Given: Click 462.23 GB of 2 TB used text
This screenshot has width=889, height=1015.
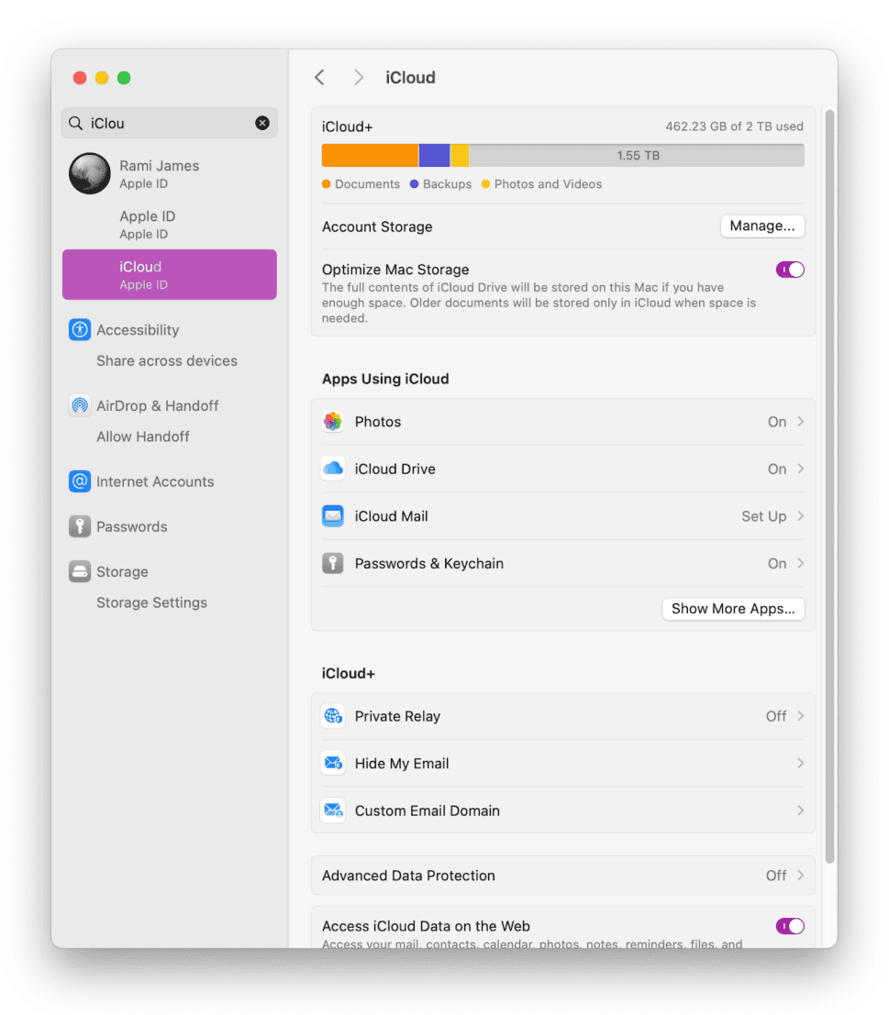Looking at the screenshot, I should 734,127.
